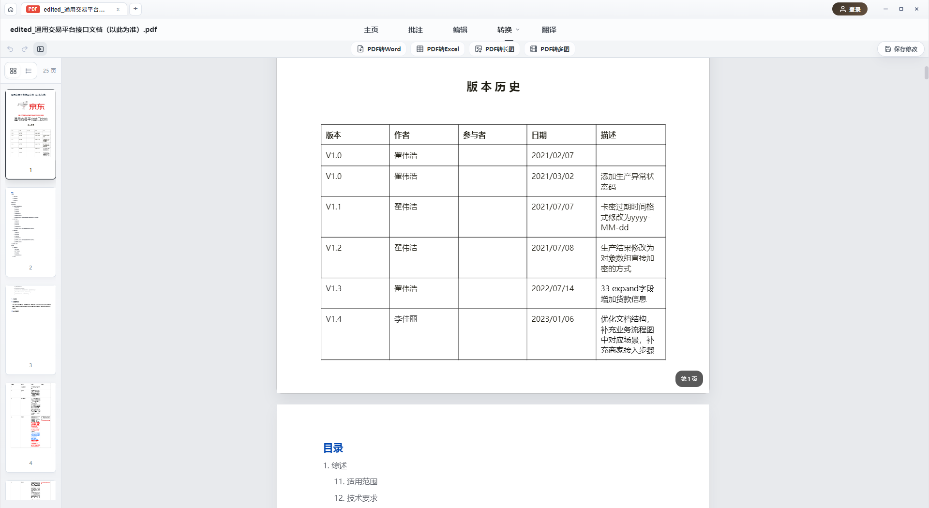Convert using PDF转多图 button
The height and width of the screenshot is (508, 929).
tap(550, 49)
